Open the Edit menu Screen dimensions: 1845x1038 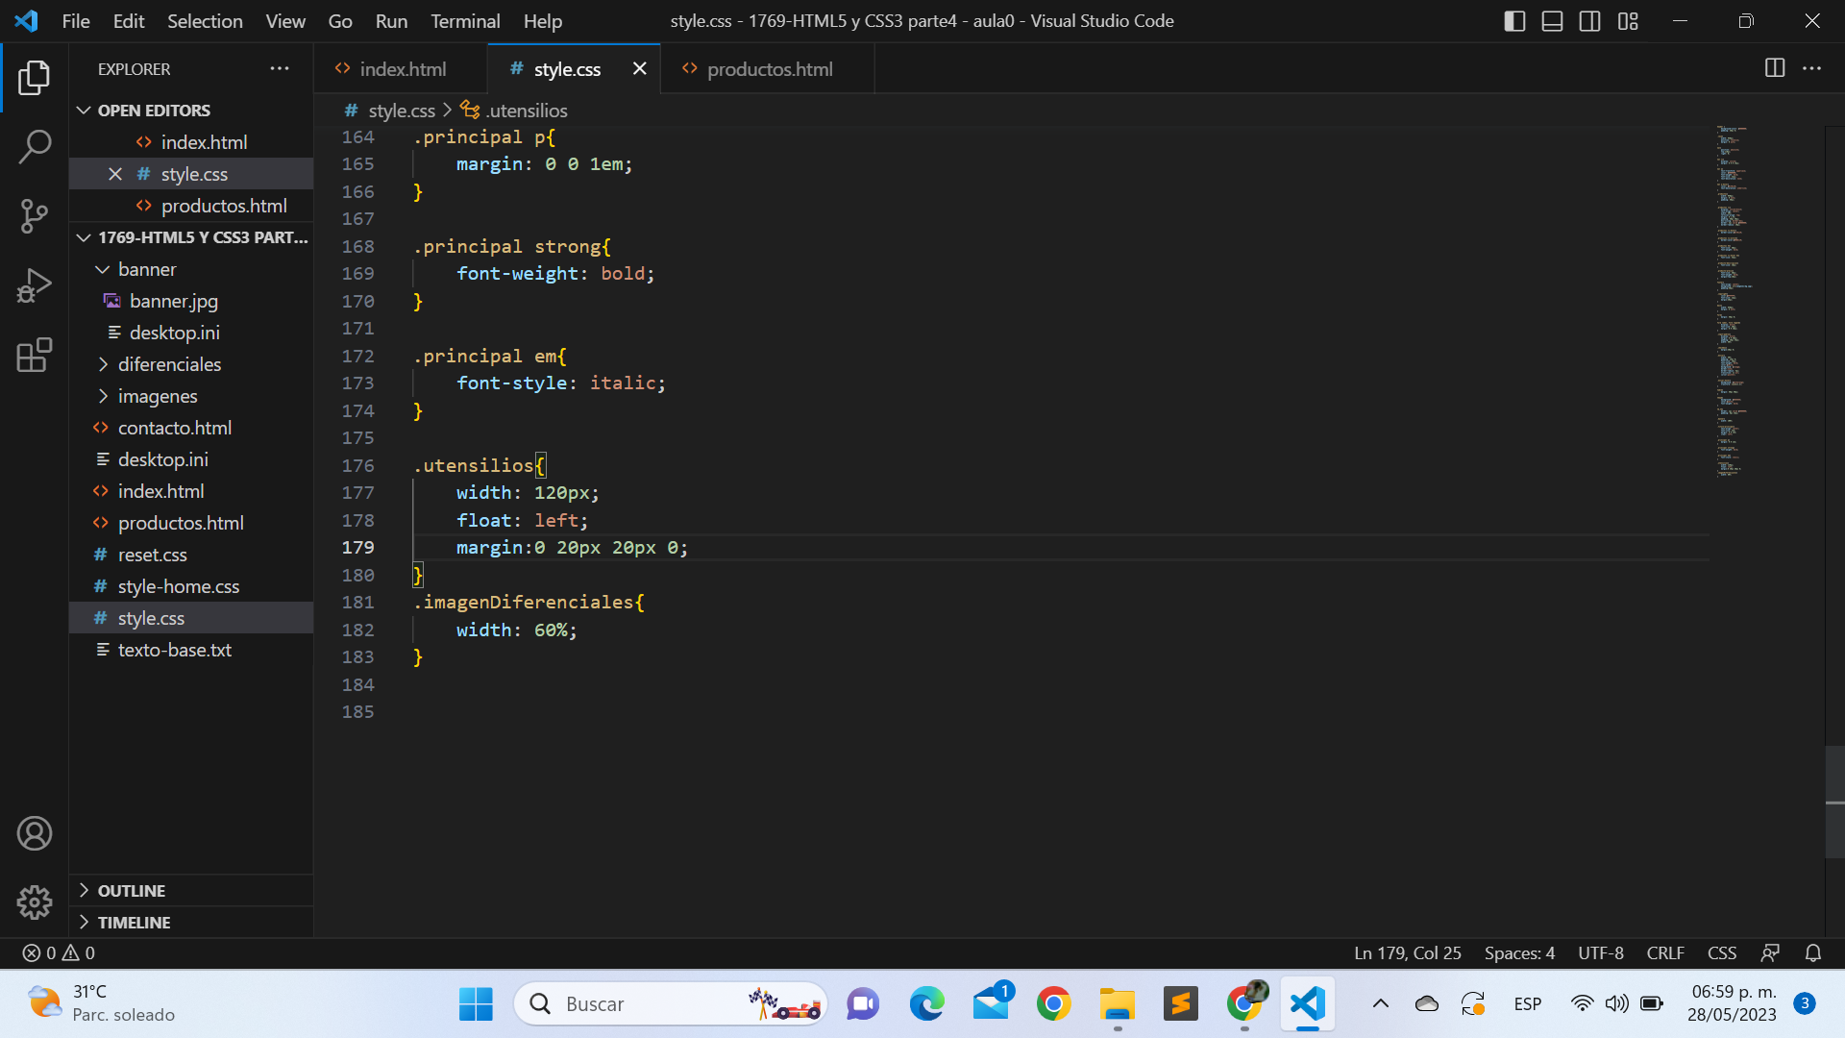(x=129, y=21)
